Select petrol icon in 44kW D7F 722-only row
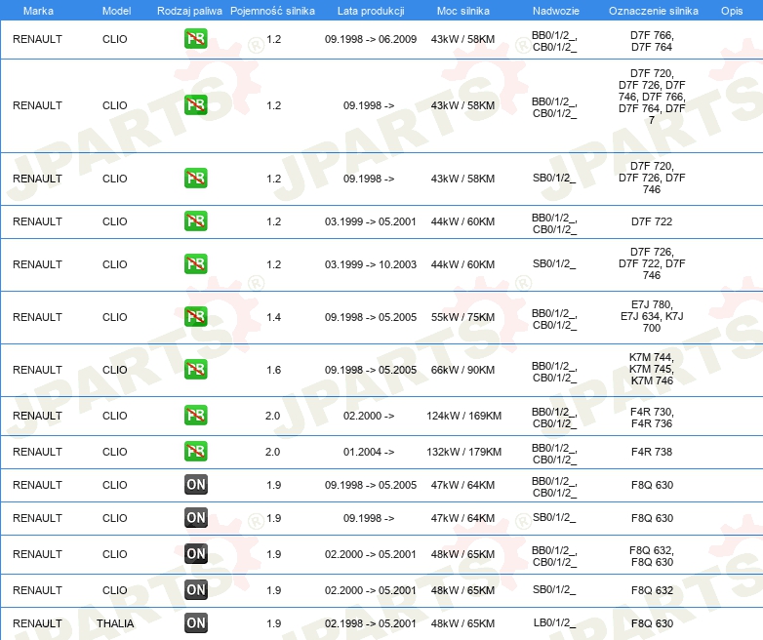763x640 pixels. click(195, 220)
